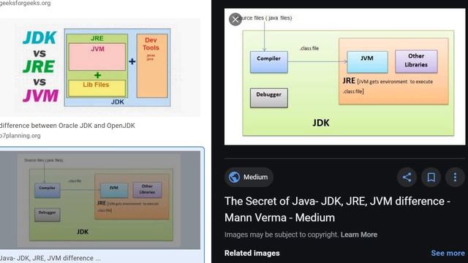Open the JDK vs JRE vs JVM thumbnail
The width and height of the screenshot is (468, 263).
pos(100,67)
